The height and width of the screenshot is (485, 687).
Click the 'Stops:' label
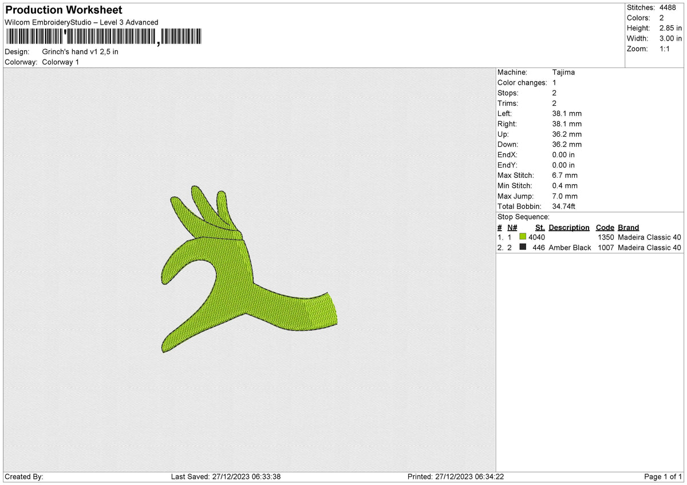508,93
